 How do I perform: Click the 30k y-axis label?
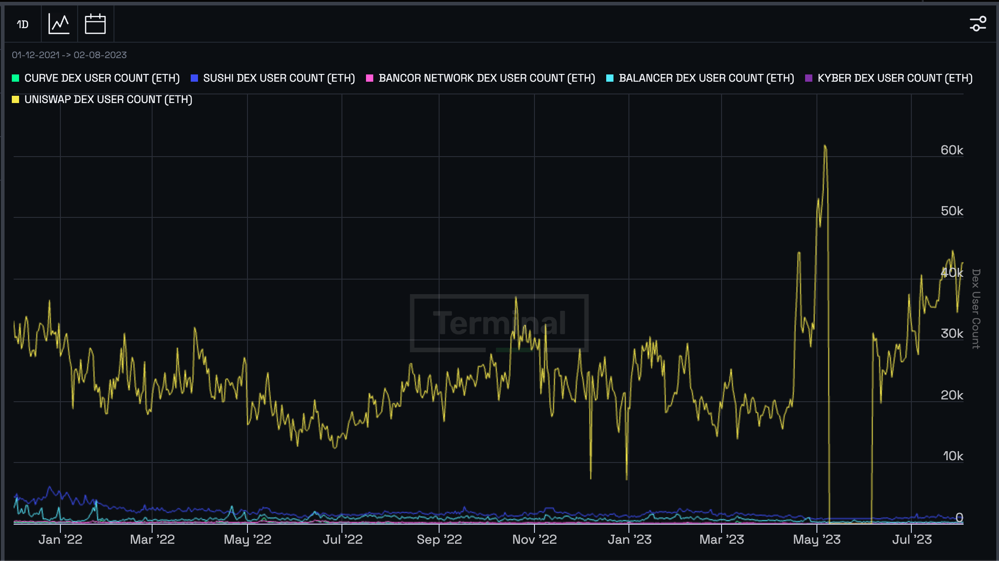click(x=952, y=334)
